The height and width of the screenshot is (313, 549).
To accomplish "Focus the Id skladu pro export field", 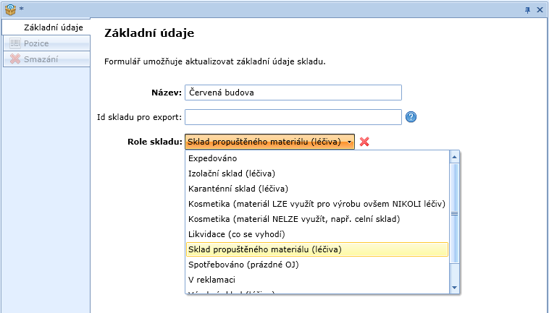I will [293, 117].
